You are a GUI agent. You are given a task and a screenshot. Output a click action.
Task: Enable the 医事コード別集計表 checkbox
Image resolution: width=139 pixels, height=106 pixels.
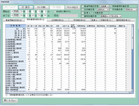83,13
